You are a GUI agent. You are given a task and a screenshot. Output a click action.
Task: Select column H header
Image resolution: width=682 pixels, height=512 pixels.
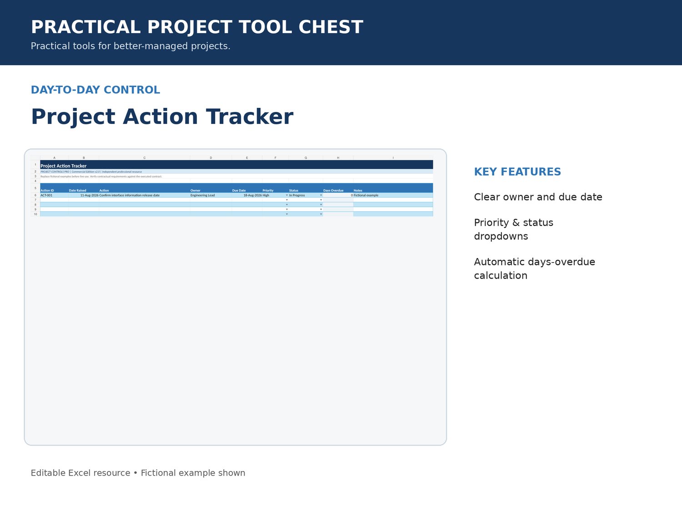[x=338, y=158]
